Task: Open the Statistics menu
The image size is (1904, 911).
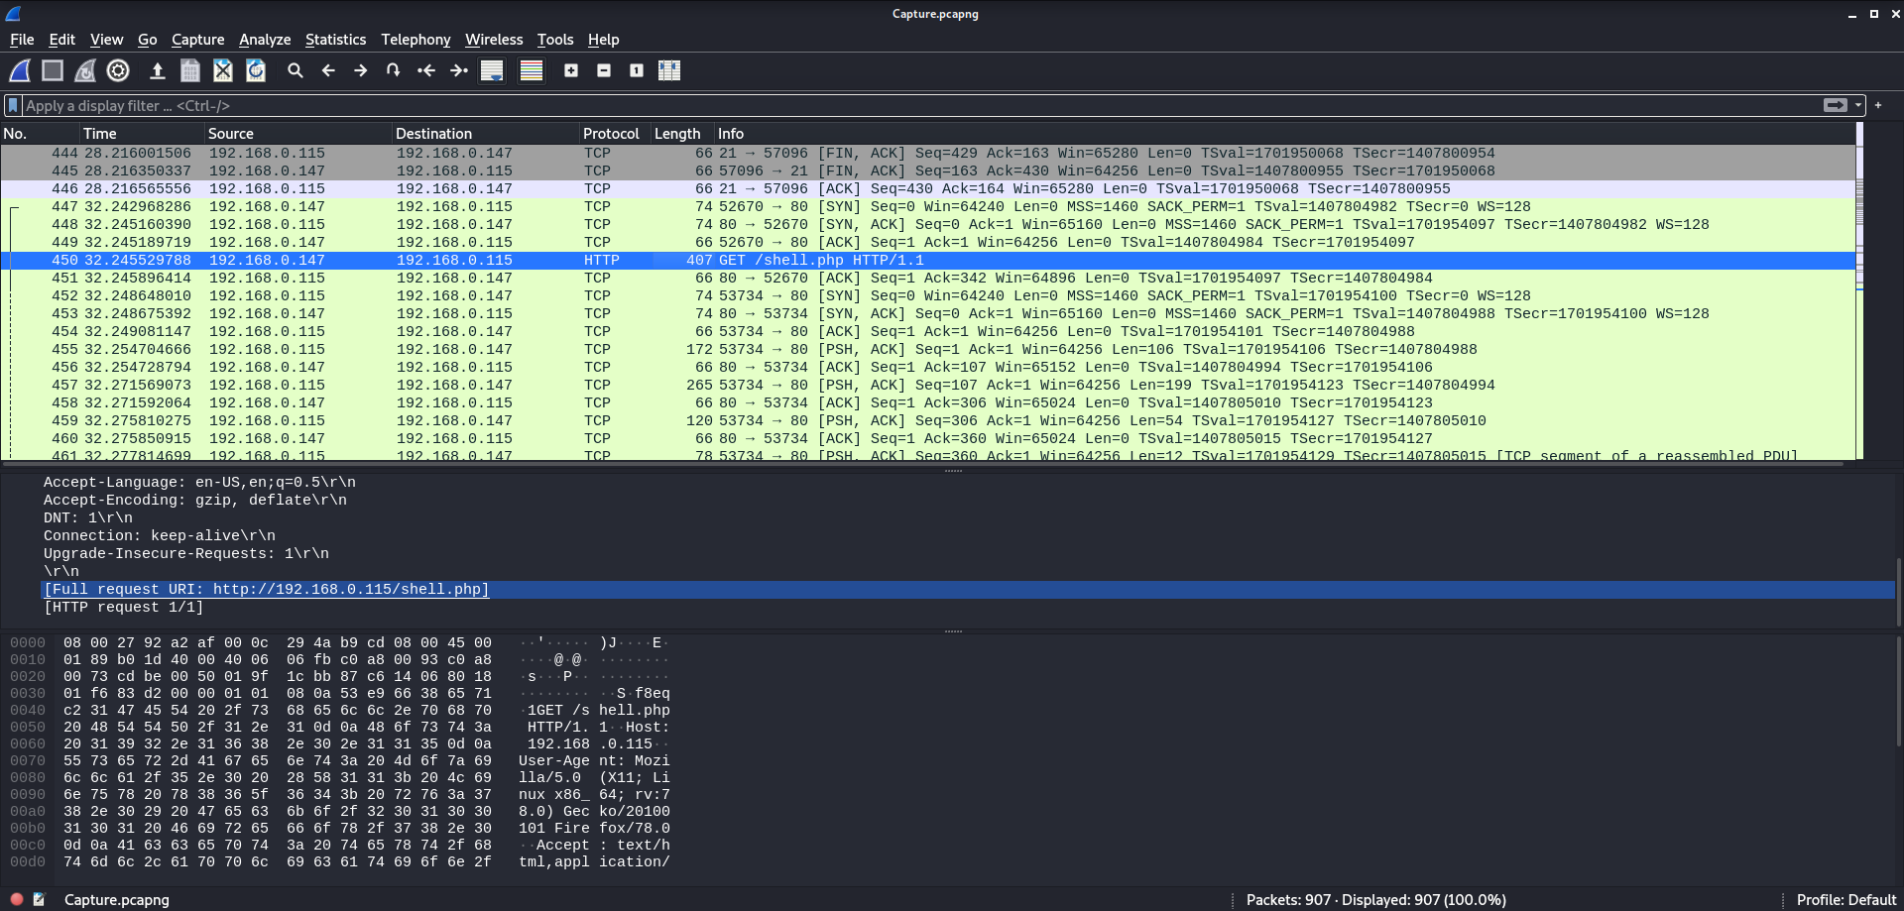Action: (335, 40)
